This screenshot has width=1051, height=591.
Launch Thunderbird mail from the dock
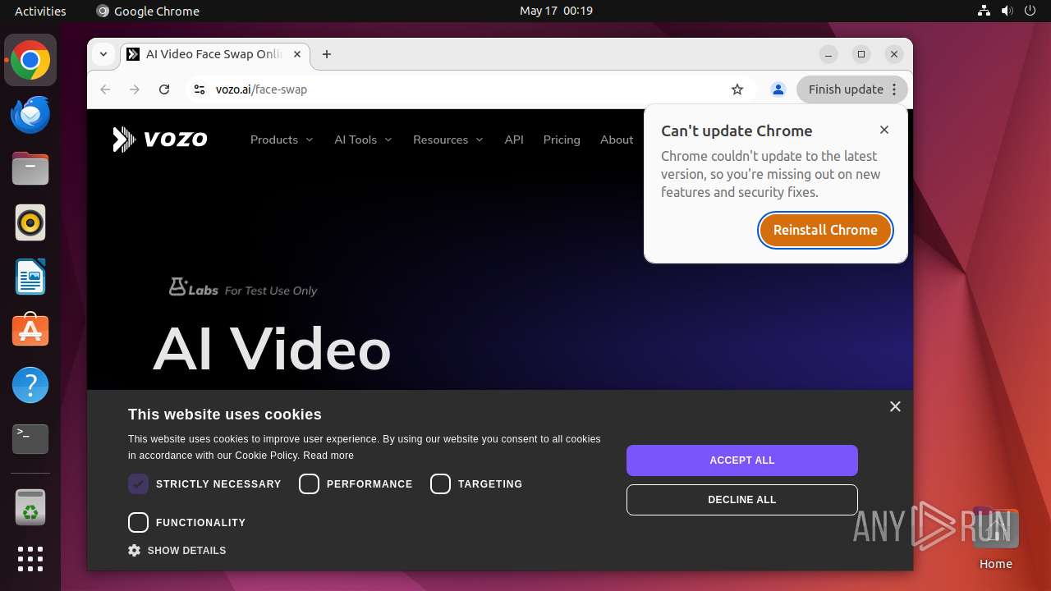30,115
